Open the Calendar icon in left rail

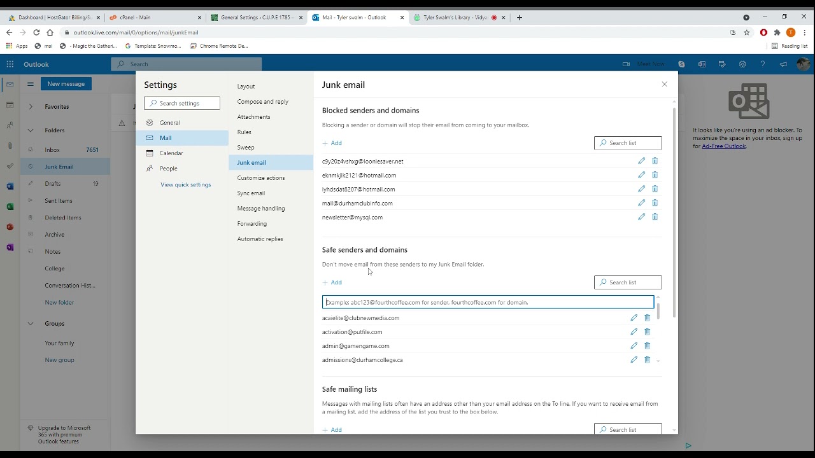point(10,104)
